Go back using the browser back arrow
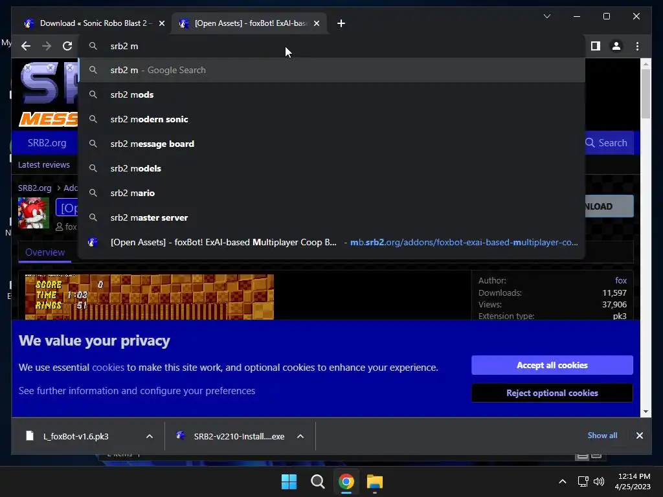Screen dimensions: 663x497 (x=26, y=46)
